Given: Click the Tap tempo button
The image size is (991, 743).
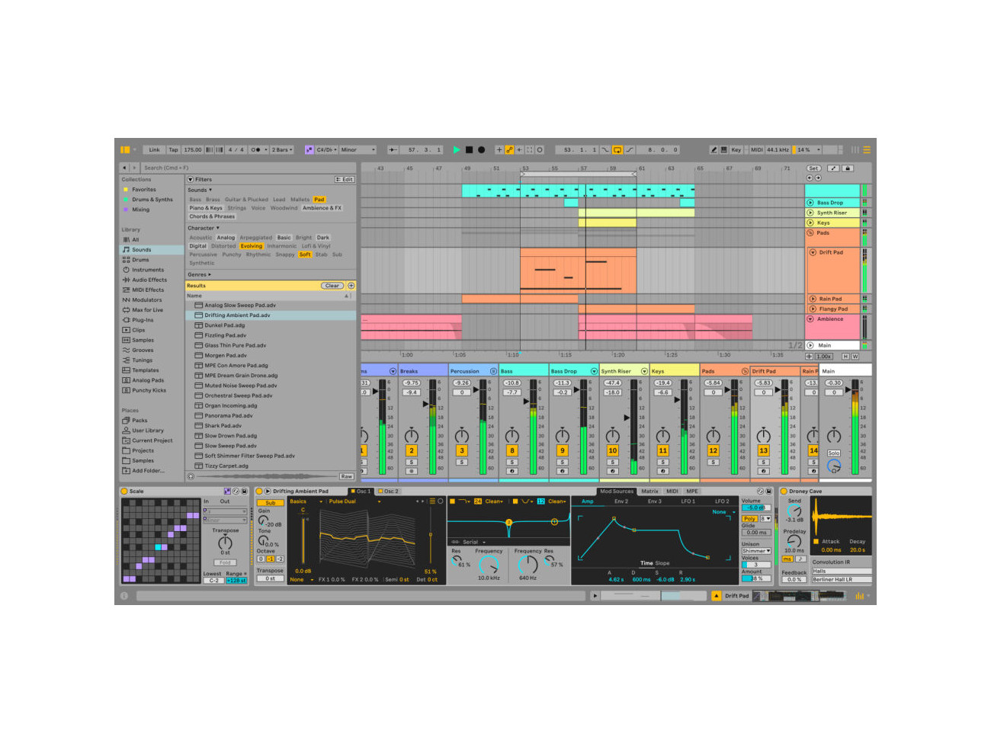Looking at the screenshot, I should [173, 150].
